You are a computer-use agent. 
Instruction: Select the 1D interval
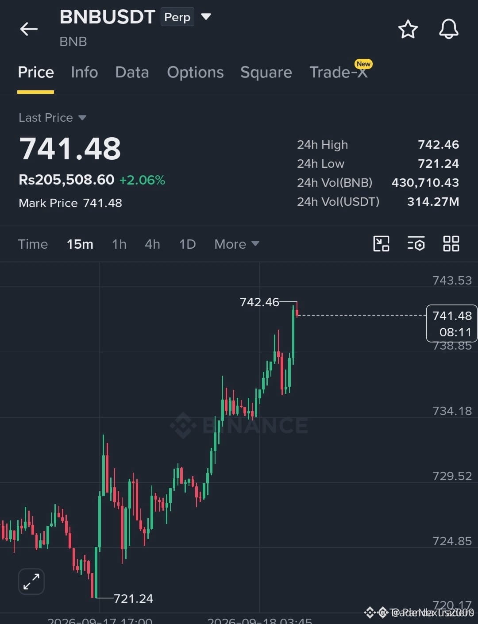coord(187,244)
